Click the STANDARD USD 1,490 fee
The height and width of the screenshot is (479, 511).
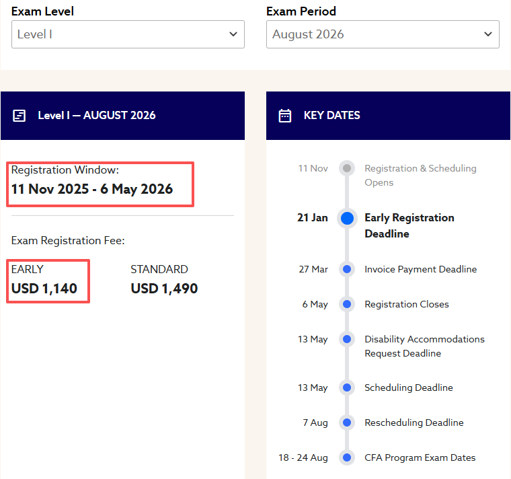[x=164, y=289]
